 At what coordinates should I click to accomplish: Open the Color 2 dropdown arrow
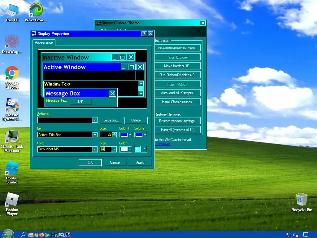point(145,135)
